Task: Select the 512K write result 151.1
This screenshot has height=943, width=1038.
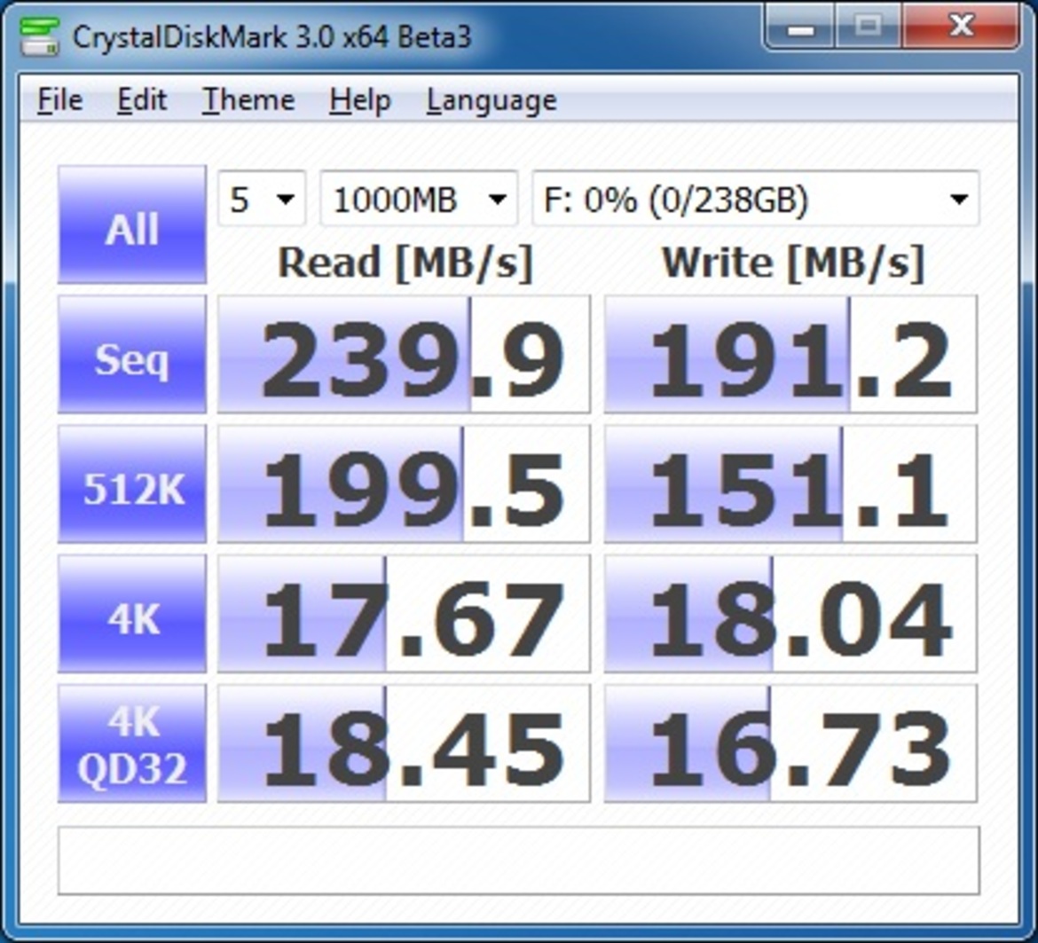Action: 790,484
